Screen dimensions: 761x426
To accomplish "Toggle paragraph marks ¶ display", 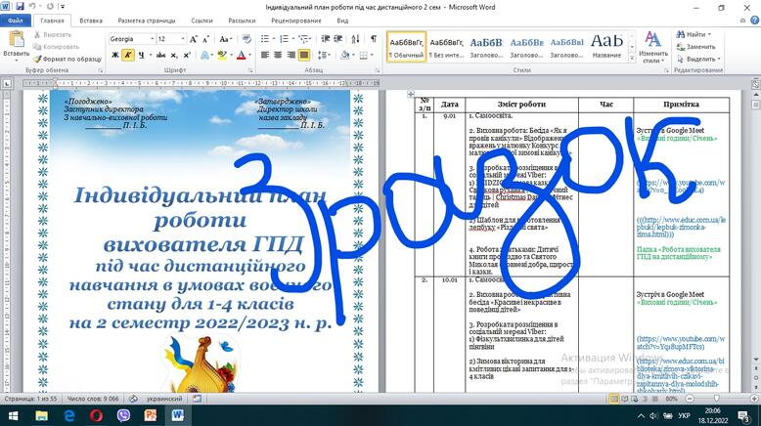I will pyautogui.click(x=374, y=39).
